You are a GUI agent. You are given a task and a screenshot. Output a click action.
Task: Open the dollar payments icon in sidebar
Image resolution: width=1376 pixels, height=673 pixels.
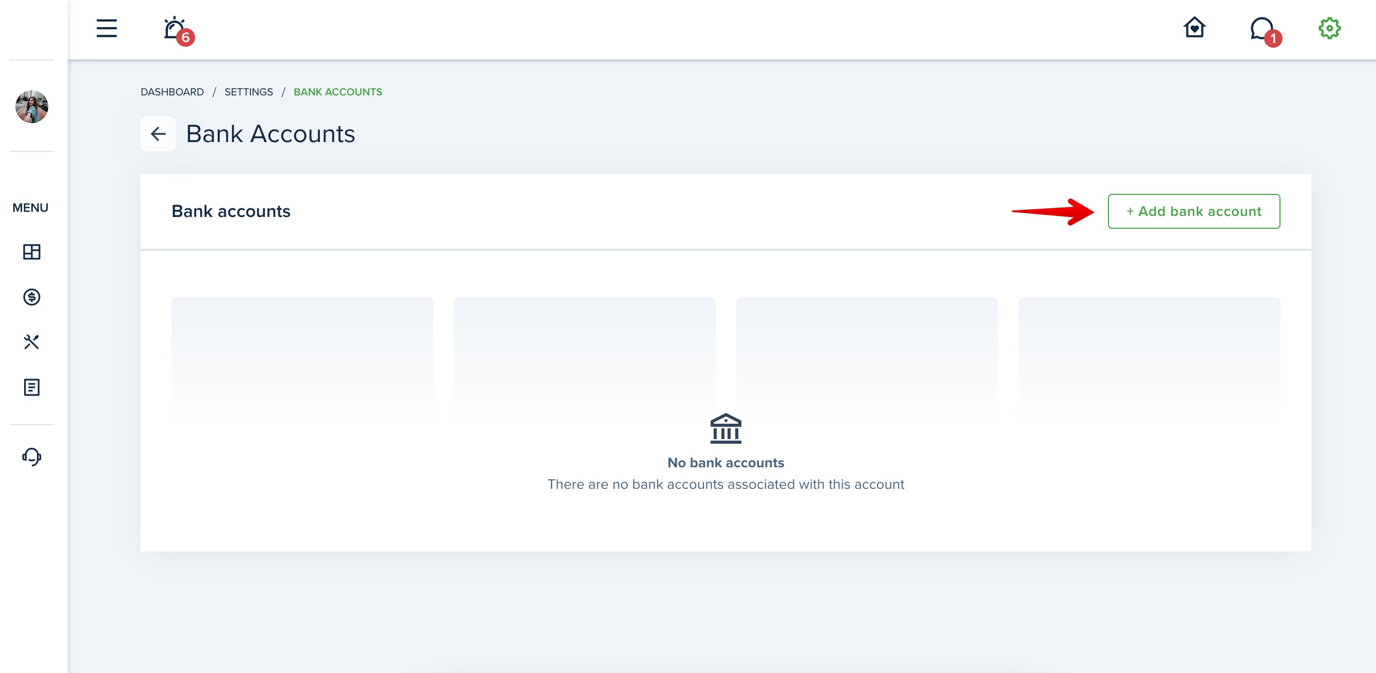point(31,296)
